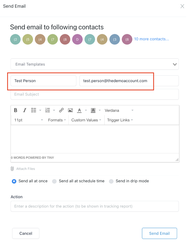The width and height of the screenshot is (187, 242).
Task: Click the insert link icon
Action: pyautogui.click(x=61, y=110)
